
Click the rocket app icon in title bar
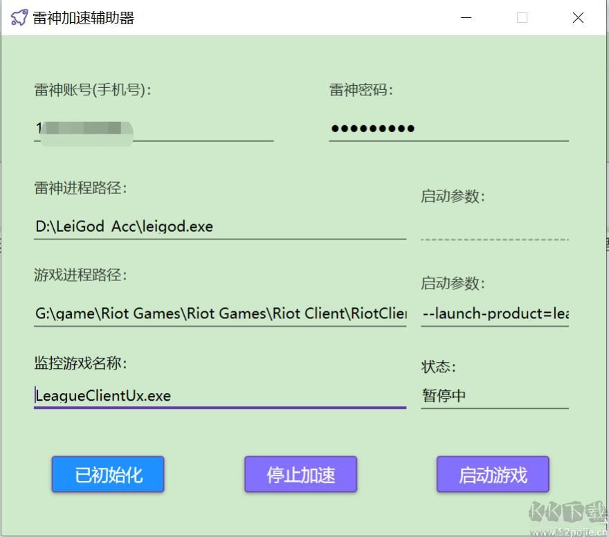pyautogui.click(x=19, y=17)
